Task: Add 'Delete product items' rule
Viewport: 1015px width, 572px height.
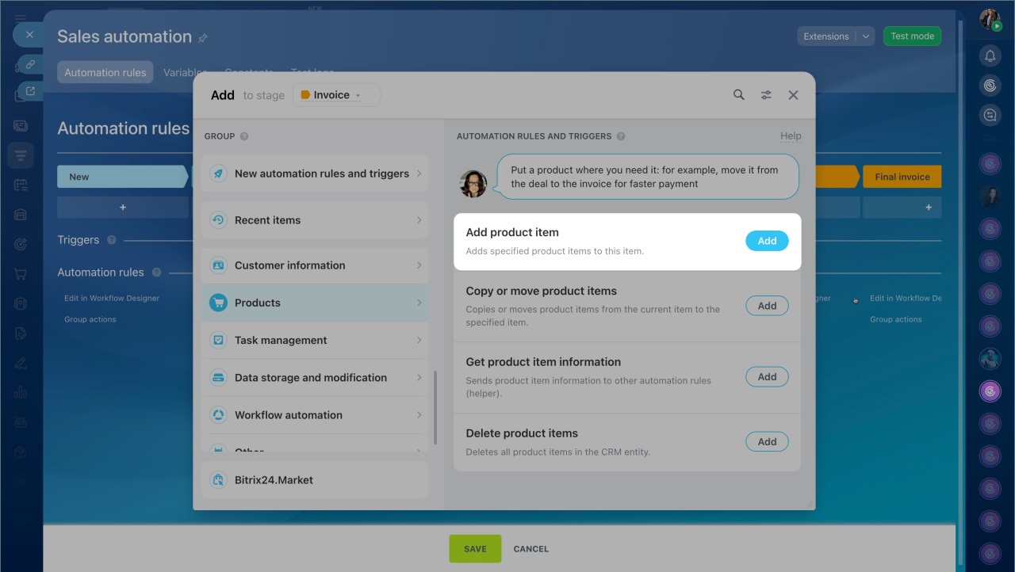Action: [x=767, y=441]
